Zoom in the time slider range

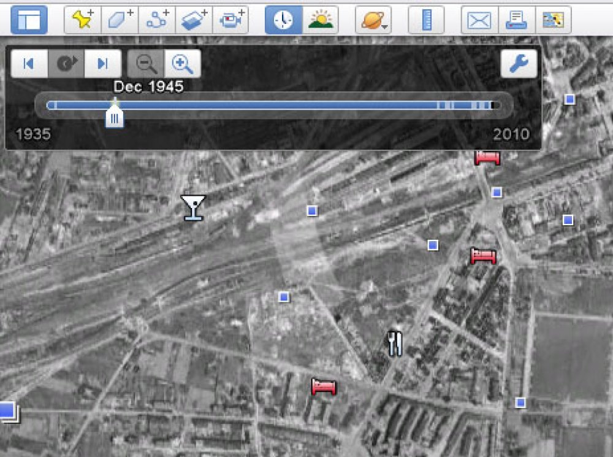183,63
